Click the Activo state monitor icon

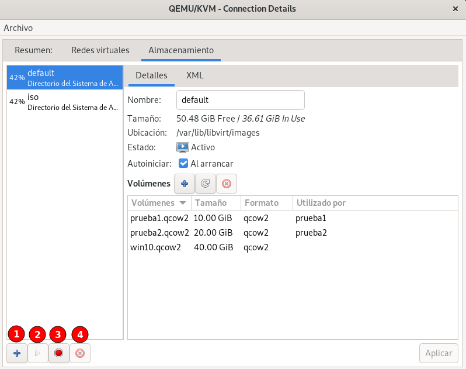click(182, 147)
